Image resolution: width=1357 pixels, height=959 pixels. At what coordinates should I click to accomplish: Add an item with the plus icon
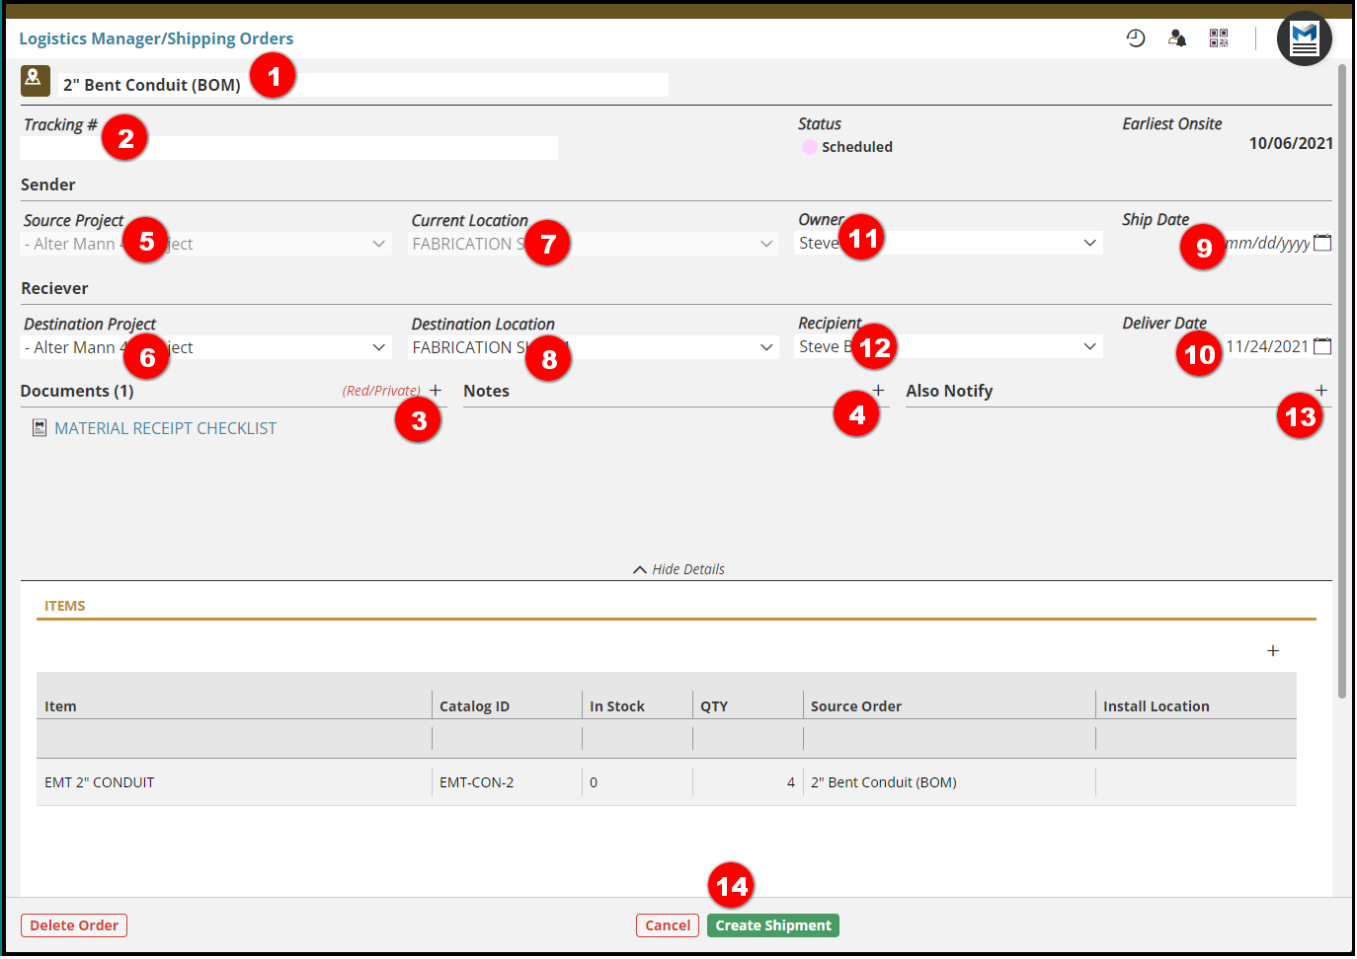[1273, 651]
